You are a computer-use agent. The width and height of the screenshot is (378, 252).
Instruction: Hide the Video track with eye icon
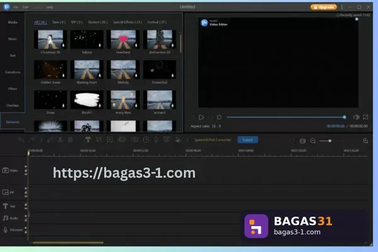coord(26,175)
